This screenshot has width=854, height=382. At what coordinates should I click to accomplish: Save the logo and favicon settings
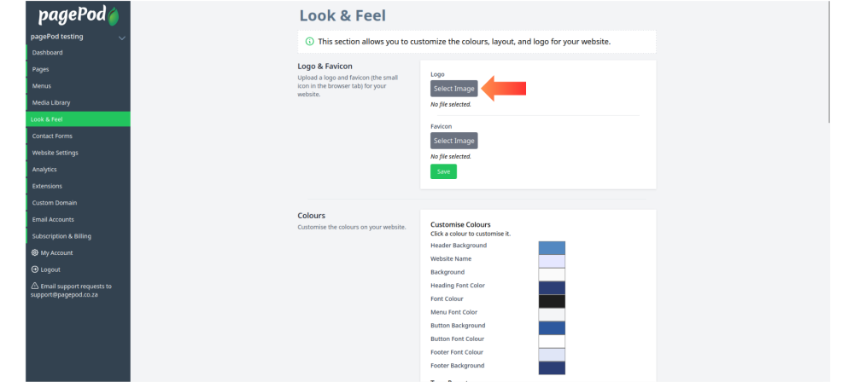(x=443, y=172)
